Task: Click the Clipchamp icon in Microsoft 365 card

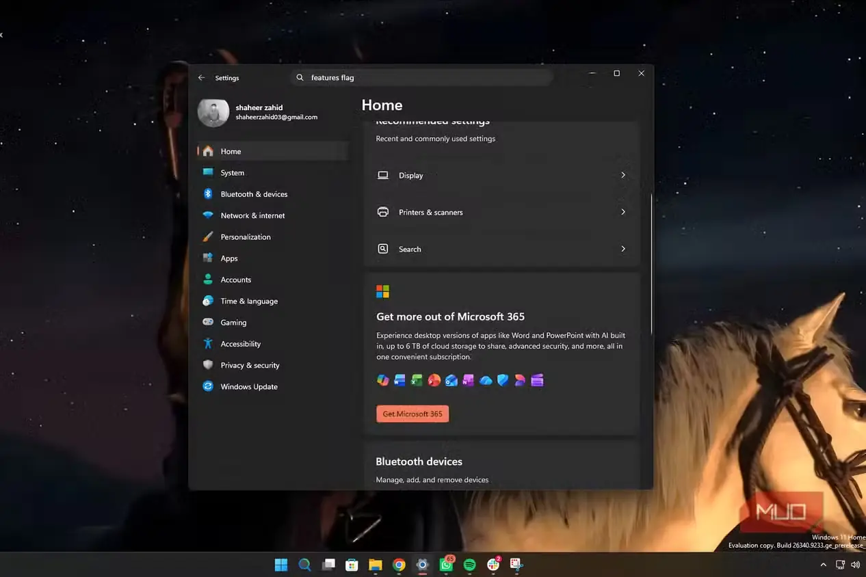Action: coord(537,380)
